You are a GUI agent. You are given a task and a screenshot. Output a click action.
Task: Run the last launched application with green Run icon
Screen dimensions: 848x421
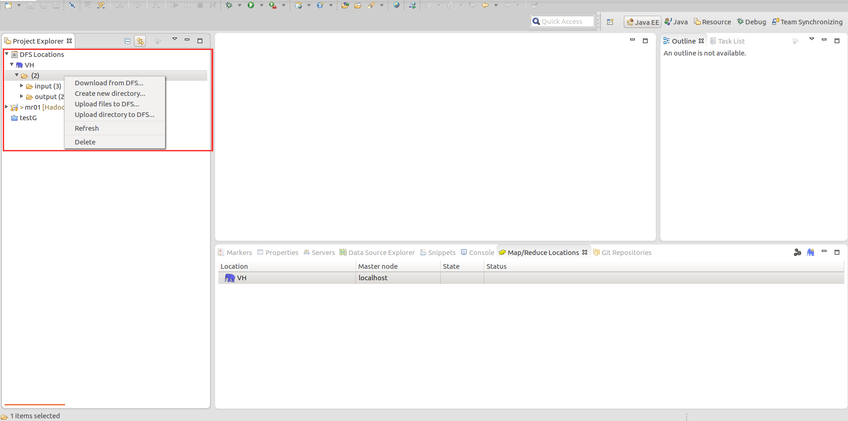pyautogui.click(x=251, y=5)
